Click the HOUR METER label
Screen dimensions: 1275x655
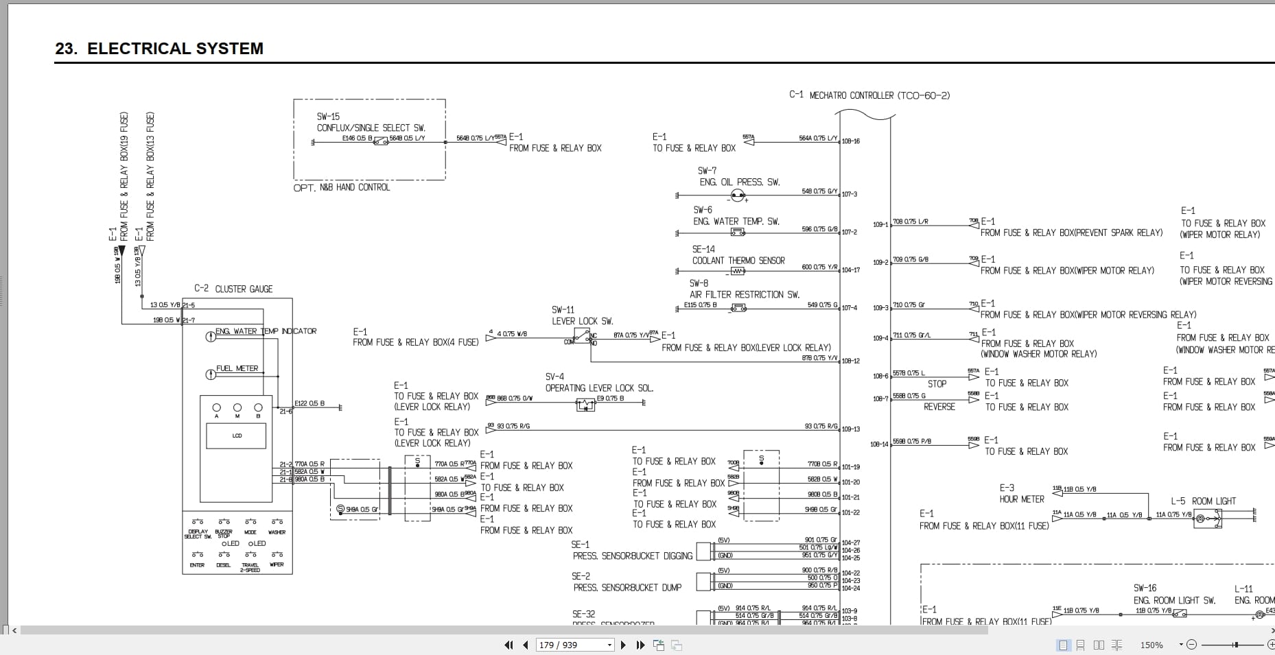point(1022,499)
